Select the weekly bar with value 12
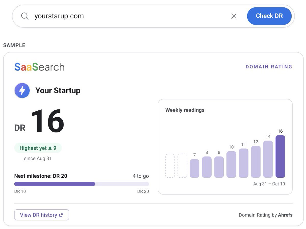The height and width of the screenshot is (229, 306). coord(256,162)
